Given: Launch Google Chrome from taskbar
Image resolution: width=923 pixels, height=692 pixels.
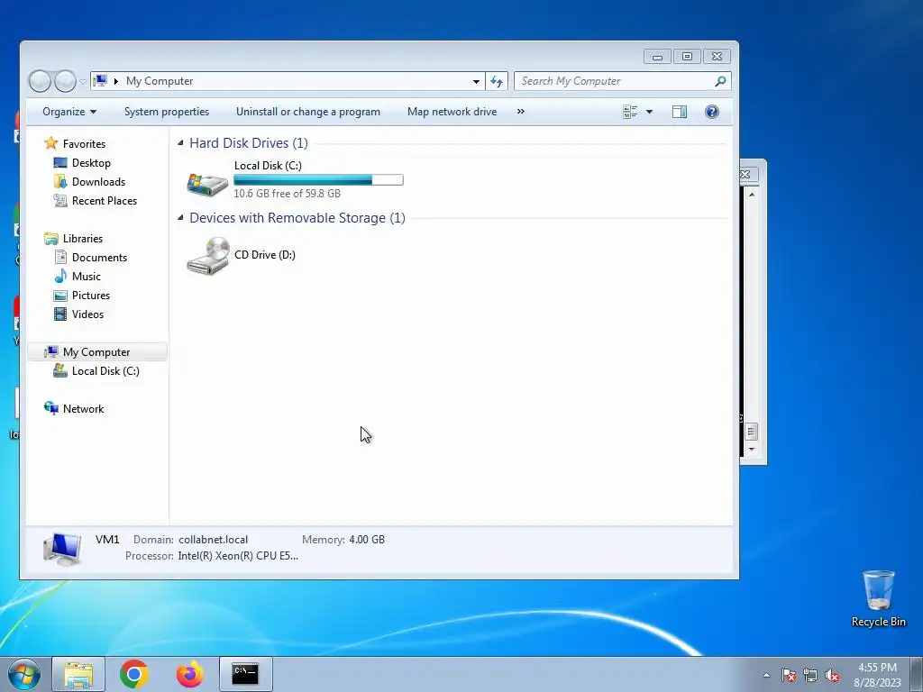Looking at the screenshot, I should pyautogui.click(x=134, y=674).
